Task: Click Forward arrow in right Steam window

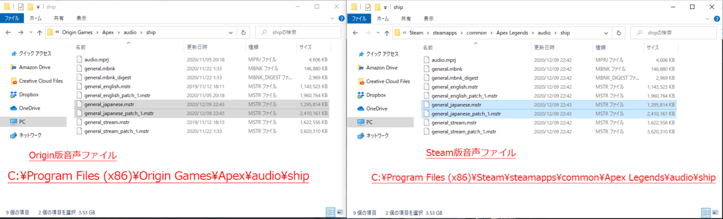Action: pyautogui.click(x=369, y=33)
